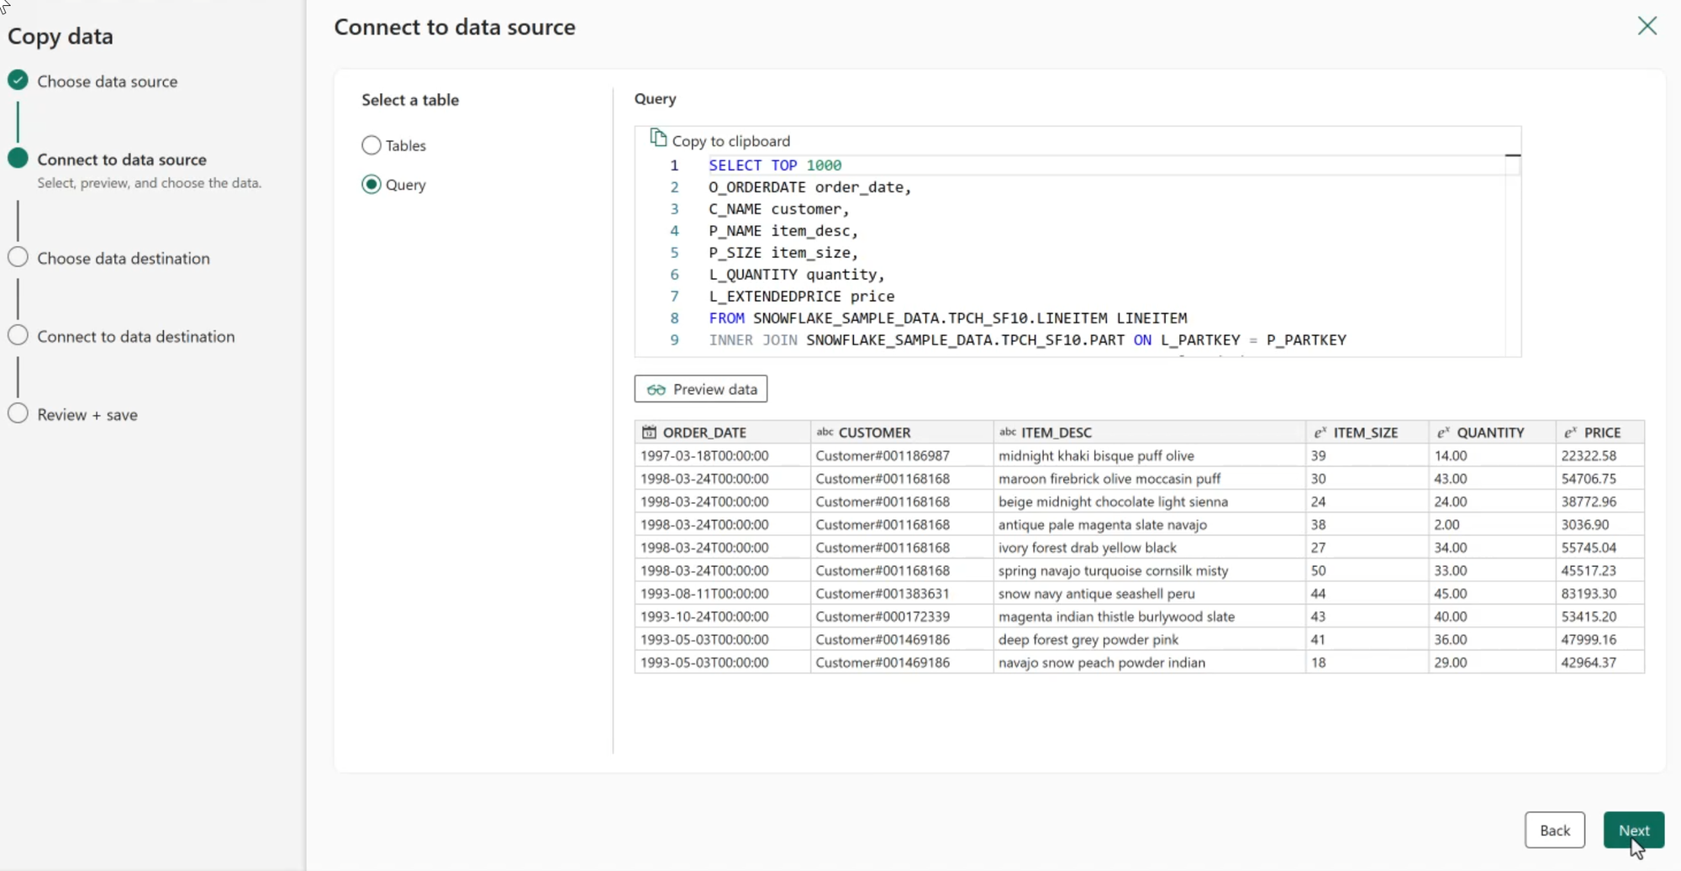Go to Choose data destination step
The width and height of the screenshot is (1681, 871).
[x=123, y=259]
